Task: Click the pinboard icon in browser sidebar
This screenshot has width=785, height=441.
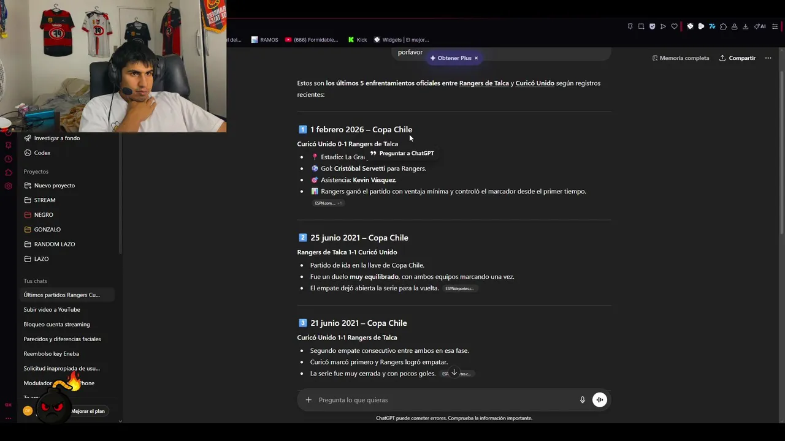Action: pyautogui.click(x=8, y=145)
